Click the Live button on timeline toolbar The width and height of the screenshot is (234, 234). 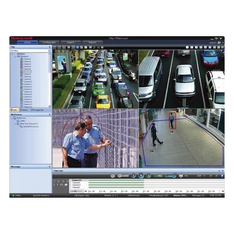tap(159, 176)
